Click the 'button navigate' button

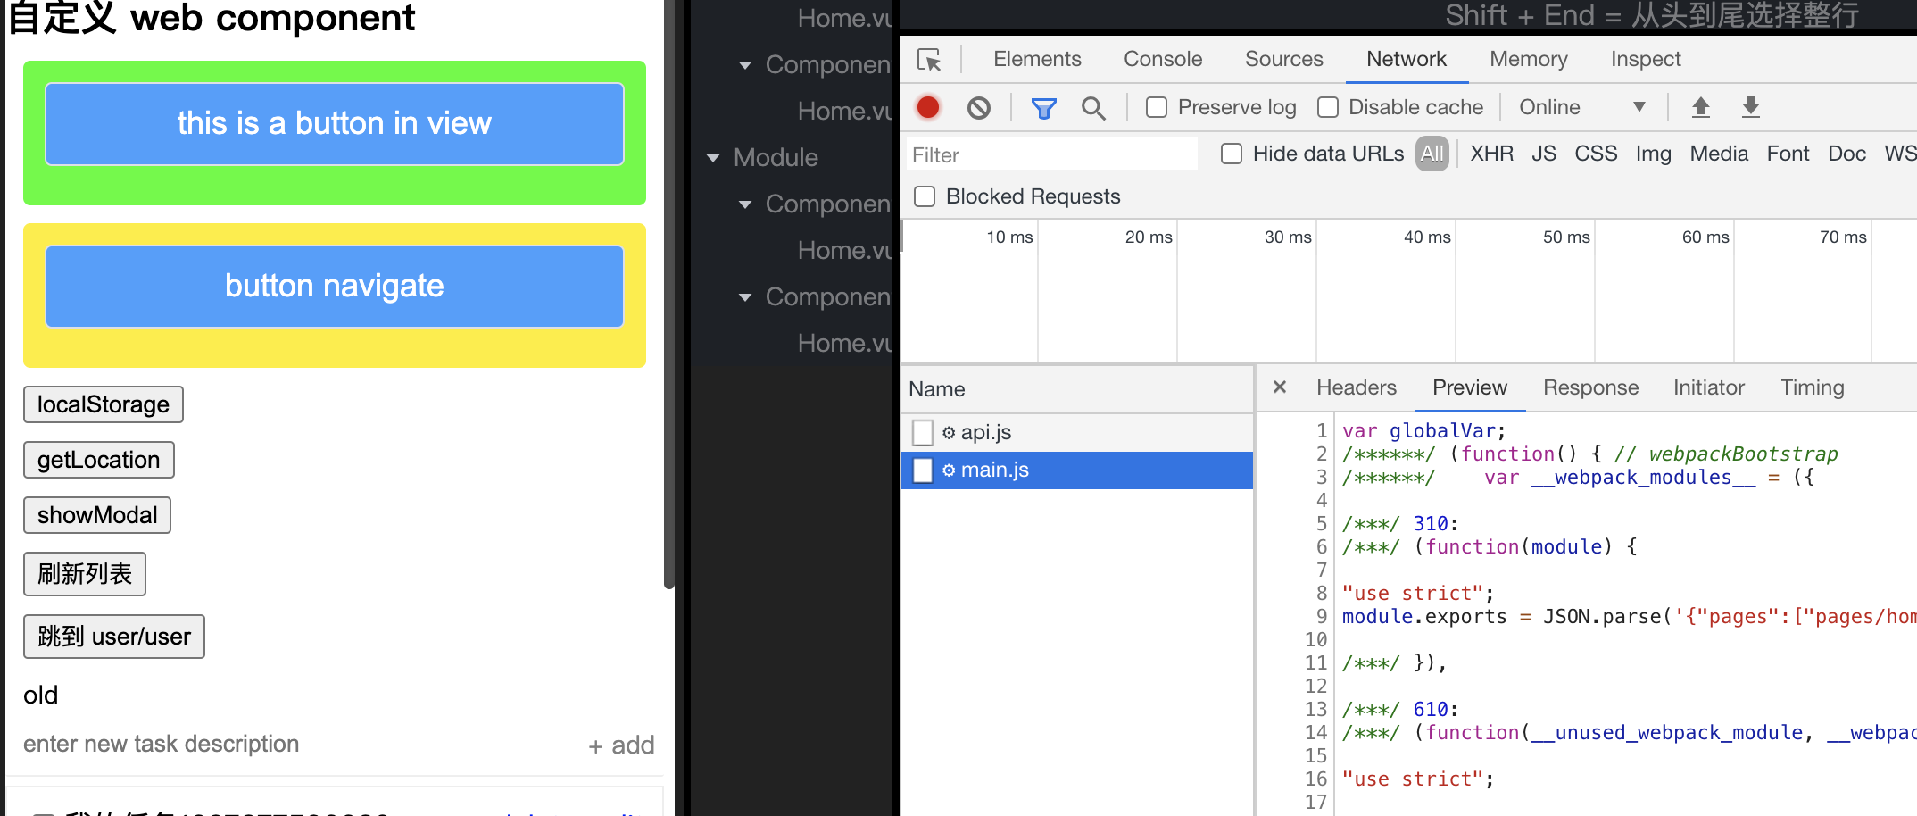pyautogui.click(x=335, y=287)
